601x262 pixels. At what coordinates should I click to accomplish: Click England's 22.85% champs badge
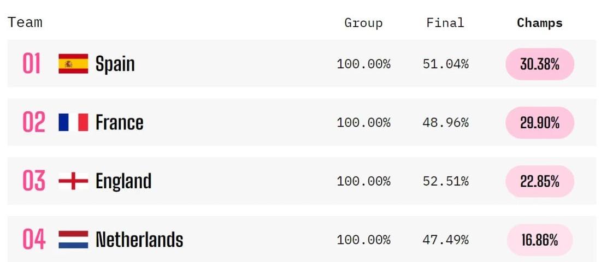point(540,182)
